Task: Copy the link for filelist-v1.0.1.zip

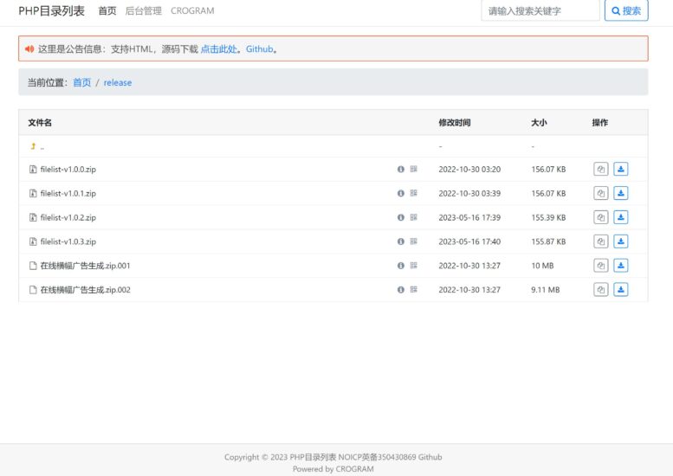Action: [600, 194]
